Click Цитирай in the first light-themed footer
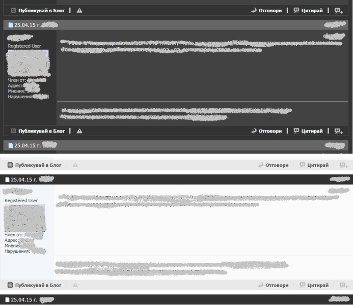Screen dimensions: 353x305 pyautogui.click(x=319, y=165)
